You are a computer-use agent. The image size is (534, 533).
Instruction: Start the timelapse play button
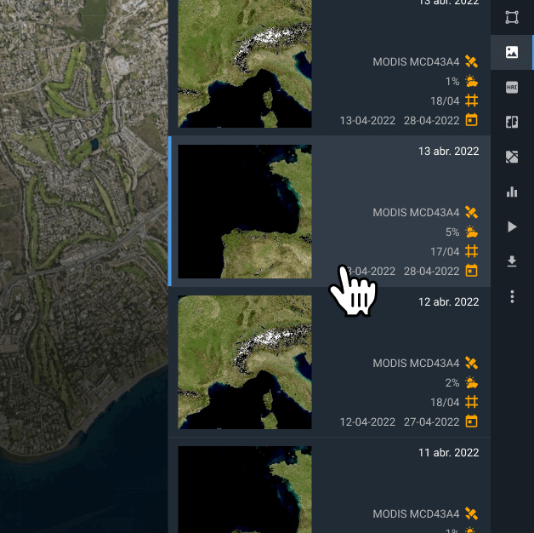pyautogui.click(x=512, y=226)
